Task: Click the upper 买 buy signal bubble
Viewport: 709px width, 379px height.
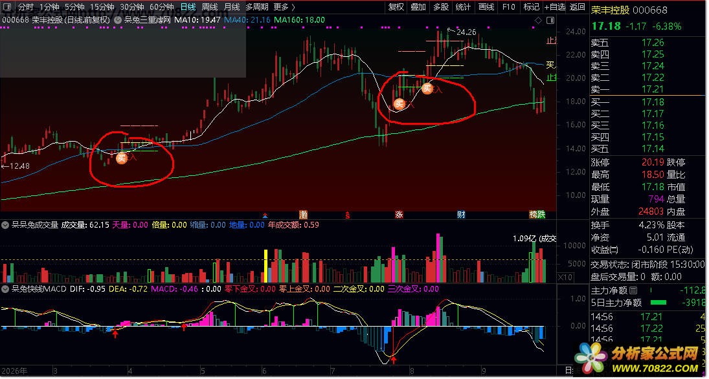Action: (x=427, y=89)
